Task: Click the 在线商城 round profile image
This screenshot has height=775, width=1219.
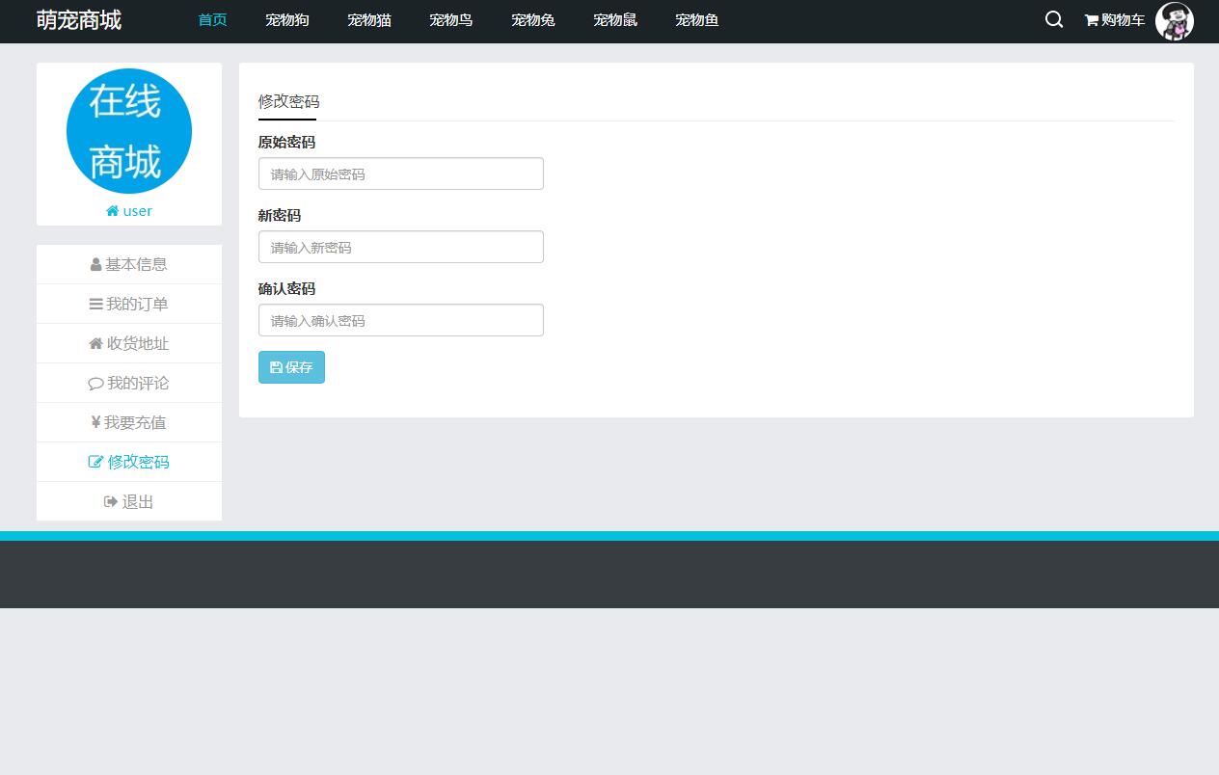Action: click(129, 131)
